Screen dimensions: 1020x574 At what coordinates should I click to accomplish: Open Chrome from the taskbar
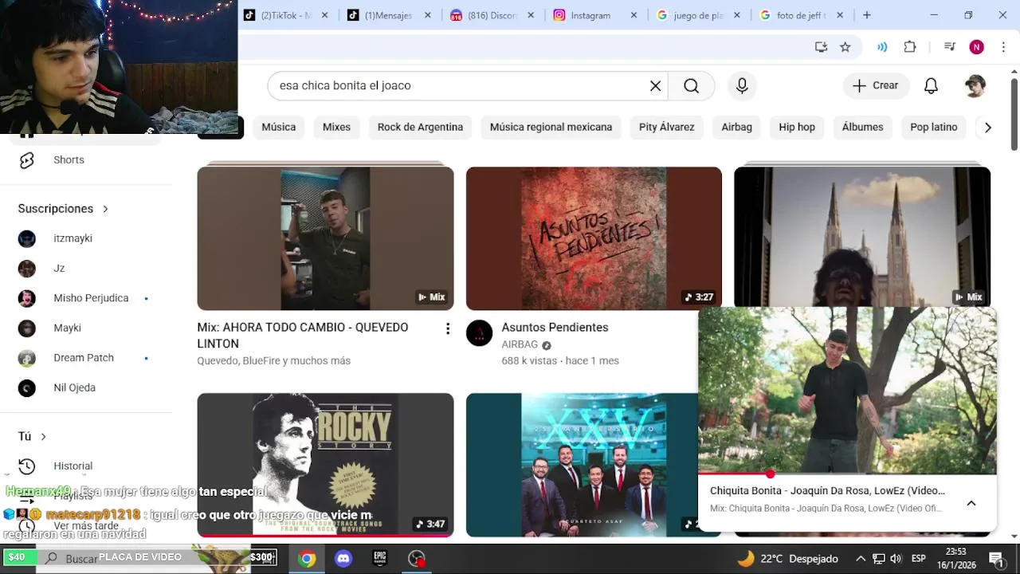pos(307,559)
